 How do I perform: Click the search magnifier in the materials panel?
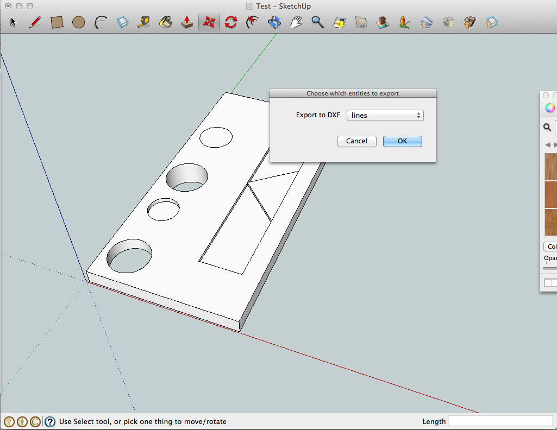point(547,127)
